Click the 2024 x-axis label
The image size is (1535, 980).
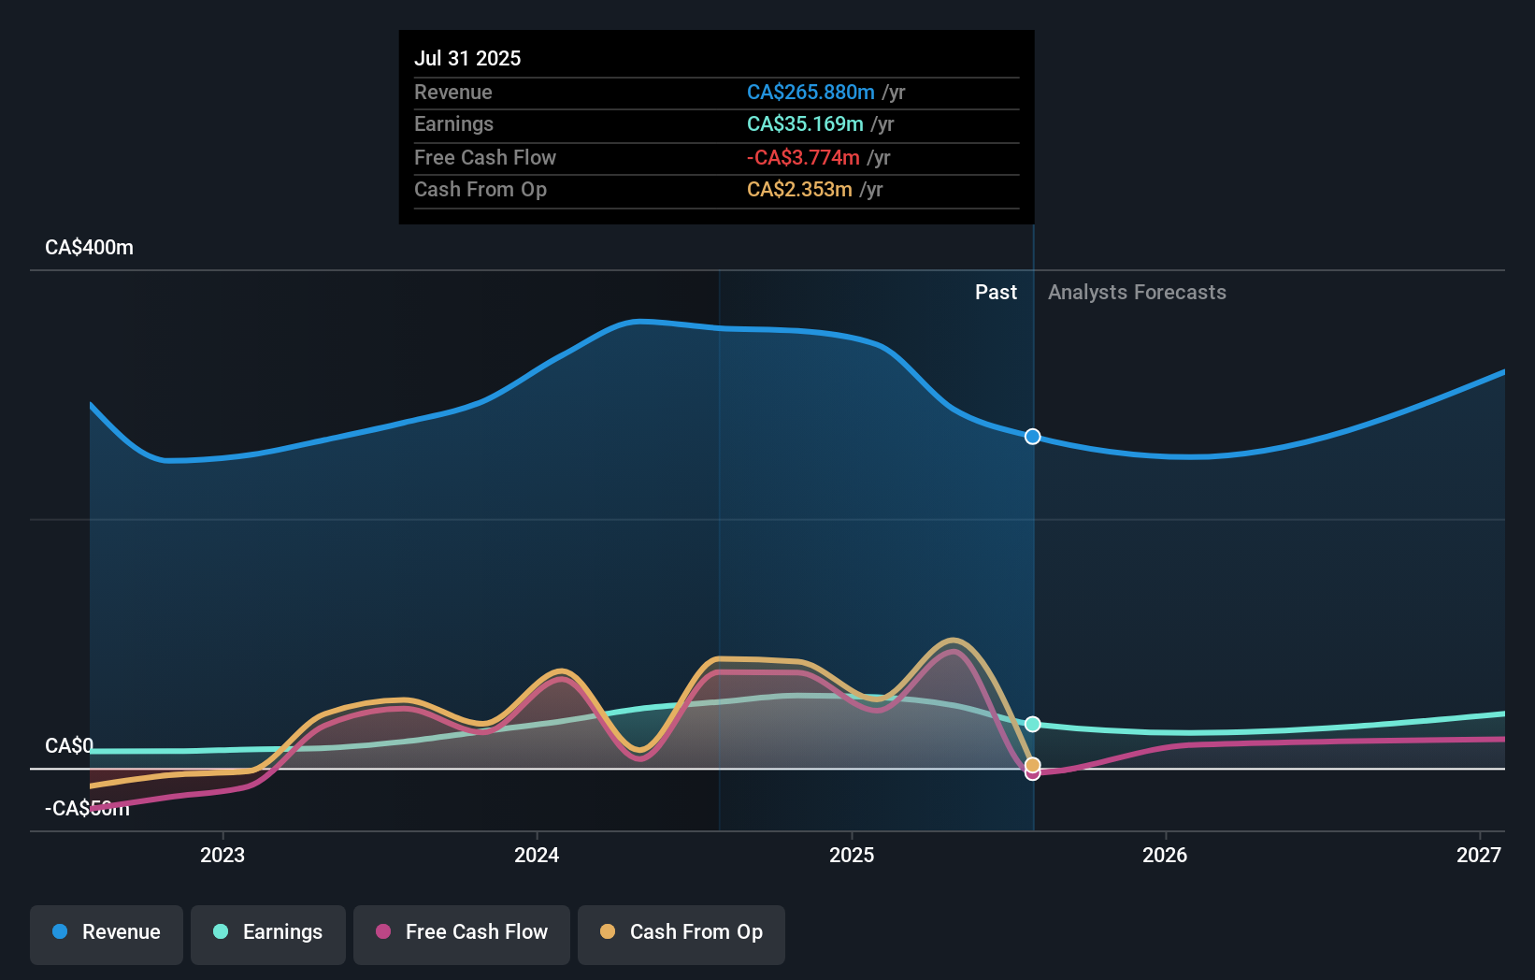(537, 855)
